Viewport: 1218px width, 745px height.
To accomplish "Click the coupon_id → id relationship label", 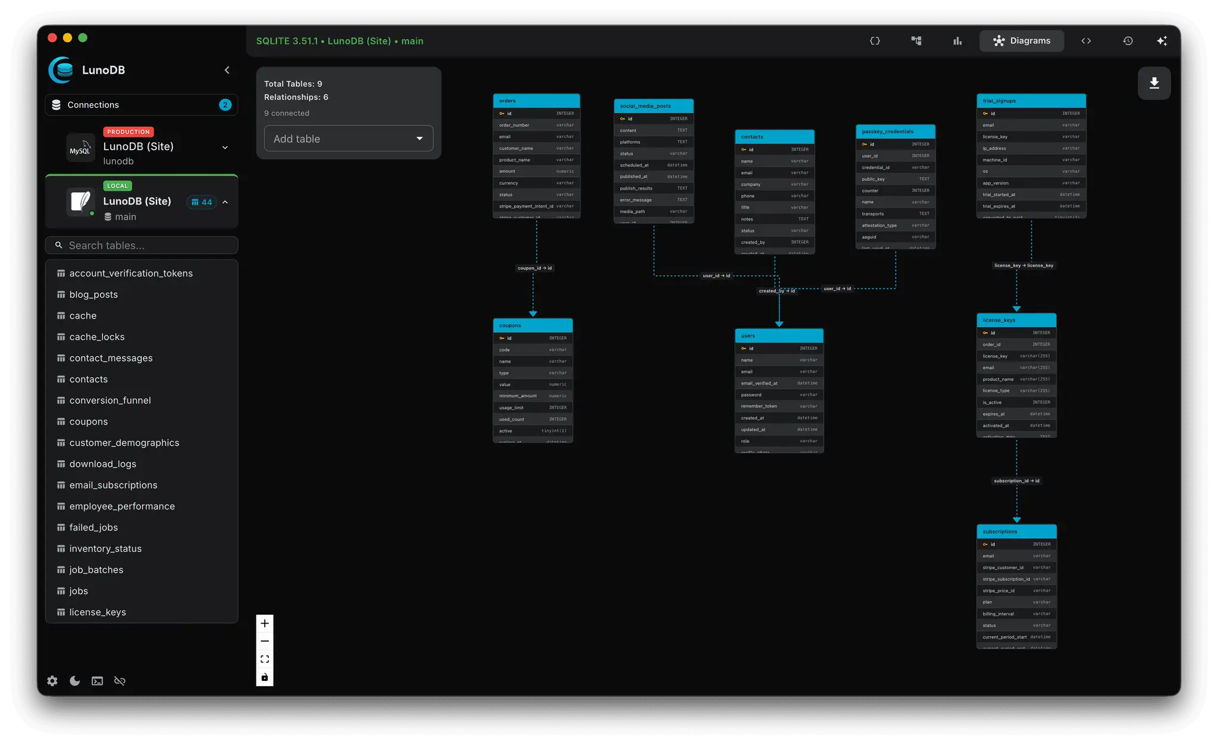I will tap(535, 268).
